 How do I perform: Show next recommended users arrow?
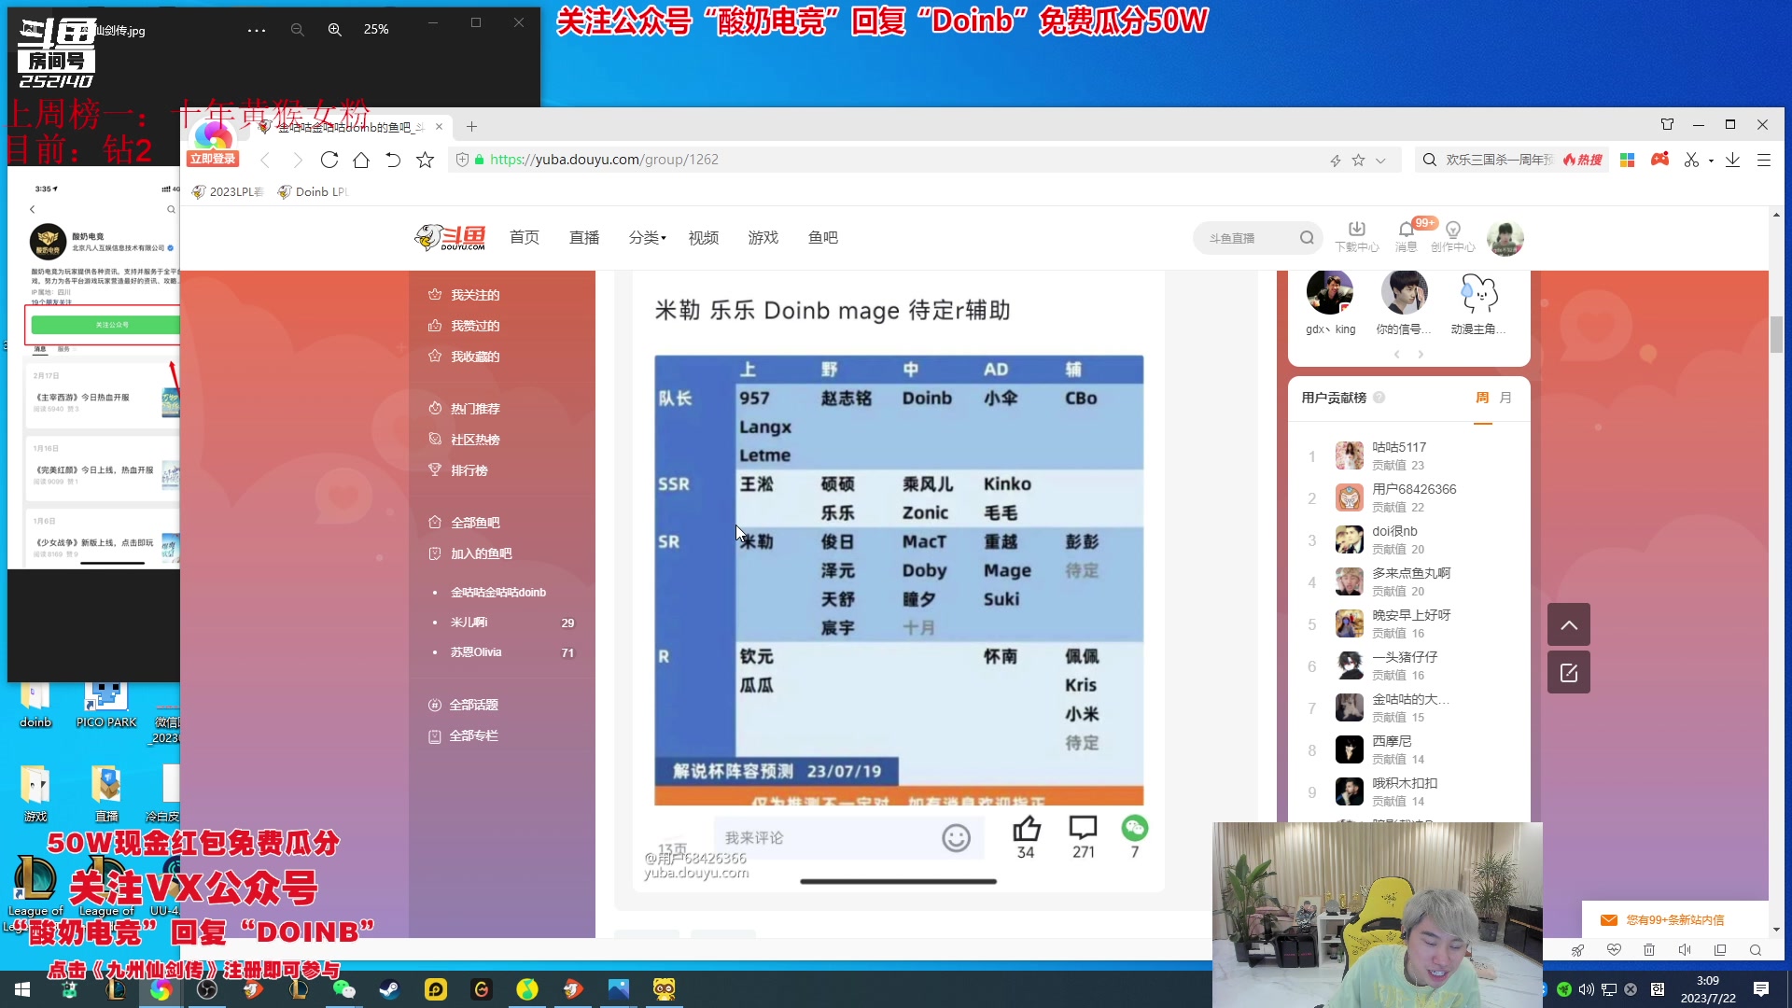1421,355
